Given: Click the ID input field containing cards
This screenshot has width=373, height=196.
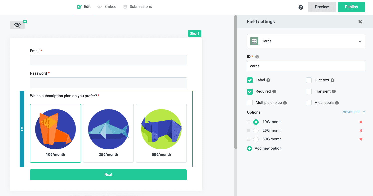Looking at the screenshot, I should click(306, 66).
